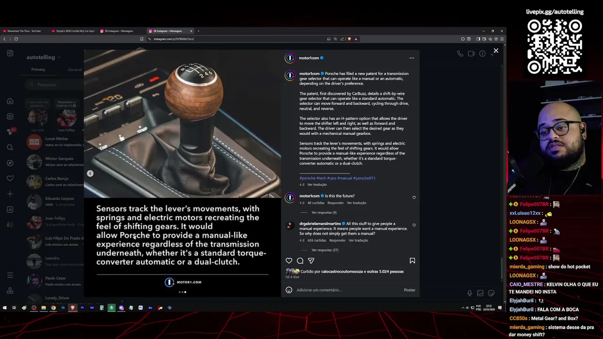Click the browser address bar URL
Screen dimensions: 603x339
click(x=174, y=39)
